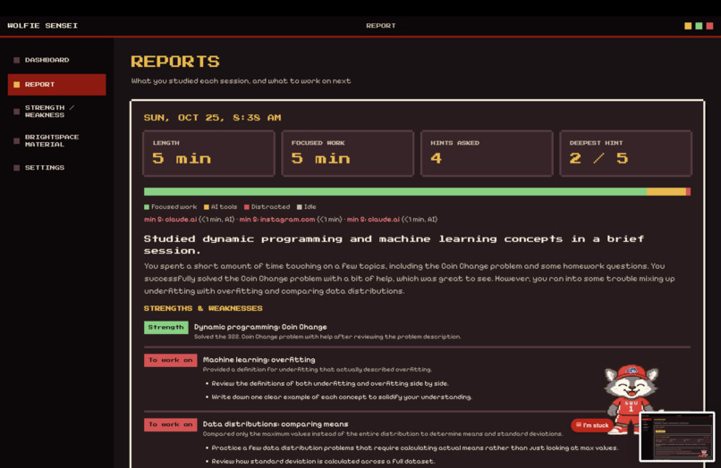Viewport: 721px width, 468px height.
Task: Click the green Strength tag
Action: pyautogui.click(x=166, y=328)
